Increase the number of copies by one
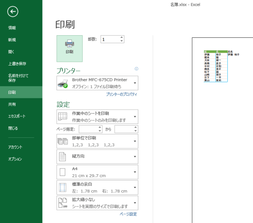The height and width of the screenshot is (223, 253). 122,37
